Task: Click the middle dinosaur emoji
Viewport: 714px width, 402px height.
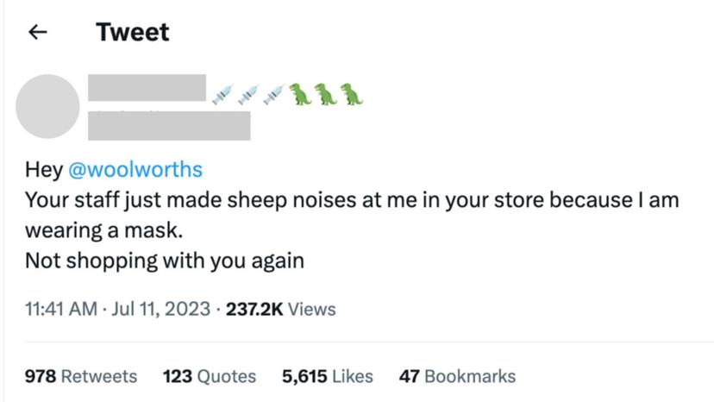Action: pyautogui.click(x=326, y=93)
